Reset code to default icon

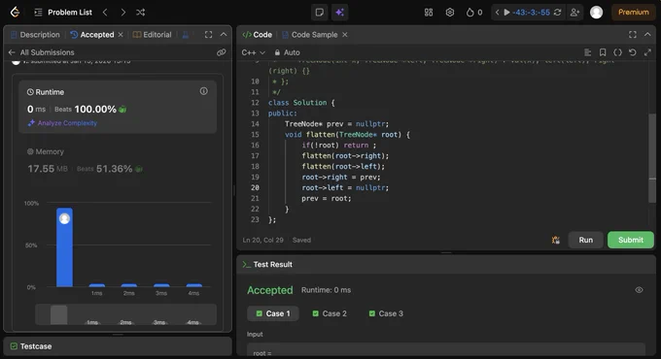pyautogui.click(x=633, y=52)
